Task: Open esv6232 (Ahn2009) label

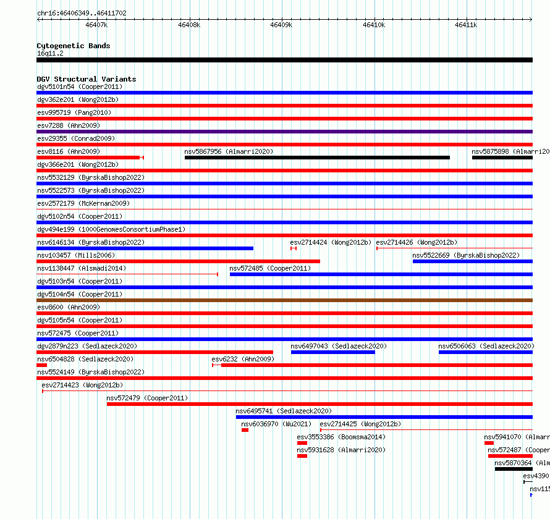Action: pos(243,359)
